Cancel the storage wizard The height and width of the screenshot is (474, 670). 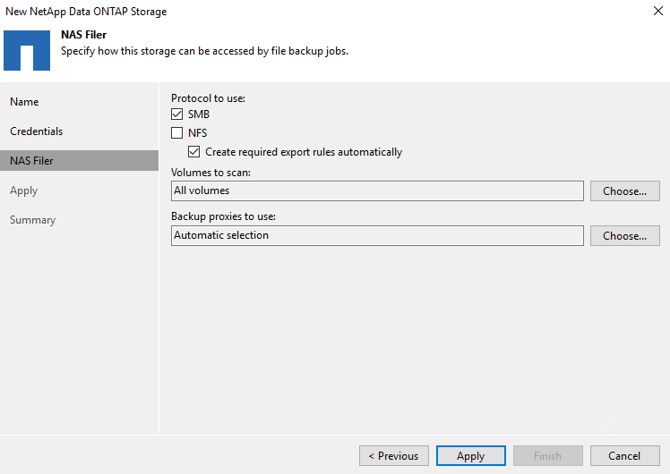pyautogui.click(x=624, y=456)
